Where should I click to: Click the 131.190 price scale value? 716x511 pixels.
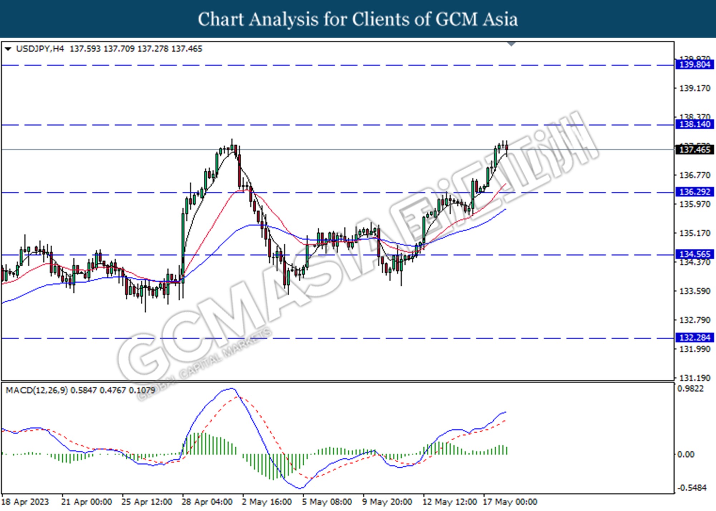click(x=695, y=378)
